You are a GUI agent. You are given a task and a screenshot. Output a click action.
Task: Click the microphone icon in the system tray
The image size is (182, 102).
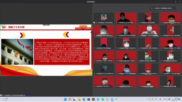point(153,99)
